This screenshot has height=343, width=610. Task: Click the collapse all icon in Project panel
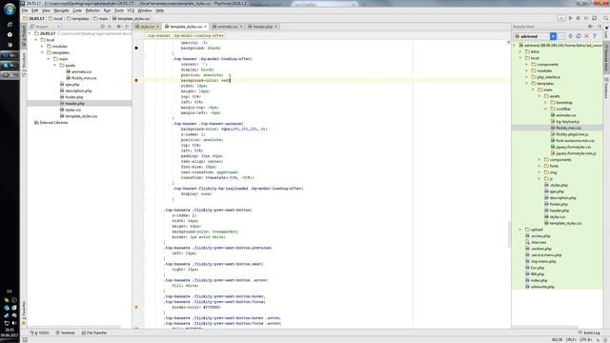(x=110, y=27)
